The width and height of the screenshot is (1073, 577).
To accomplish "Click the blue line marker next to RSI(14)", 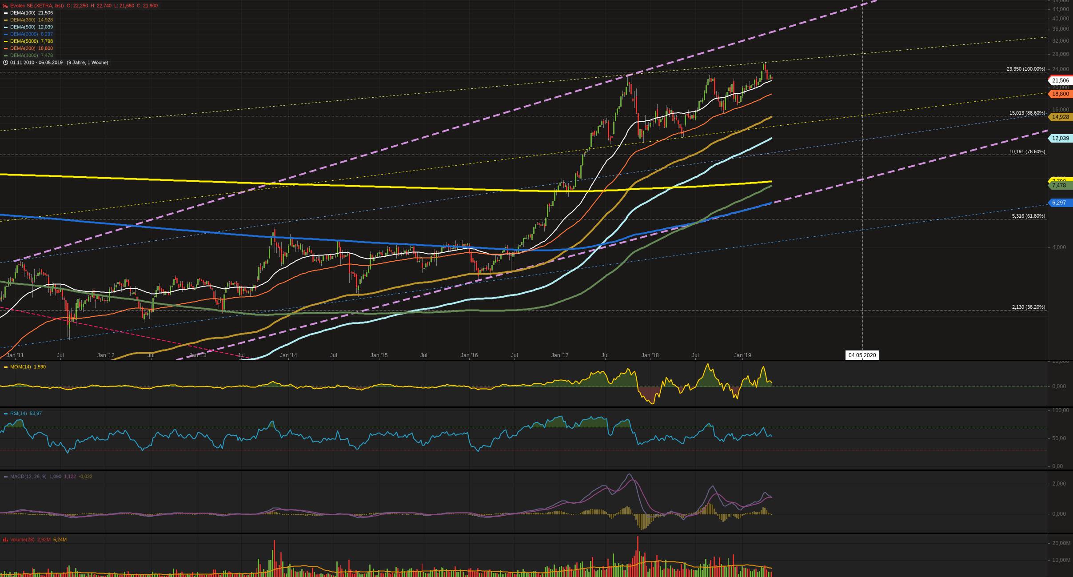I will pos(5,414).
